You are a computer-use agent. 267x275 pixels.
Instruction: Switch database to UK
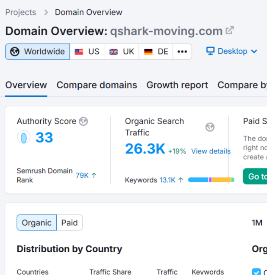click(121, 52)
